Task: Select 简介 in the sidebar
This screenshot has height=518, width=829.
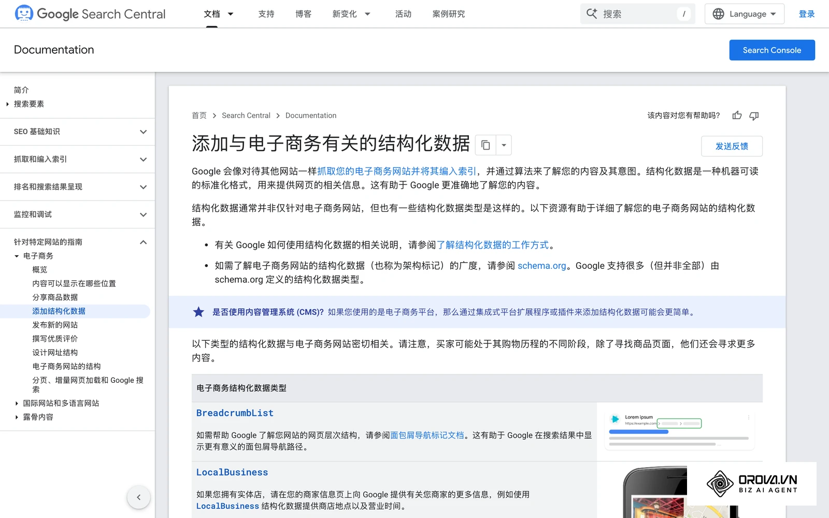Action: [x=21, y=90]
